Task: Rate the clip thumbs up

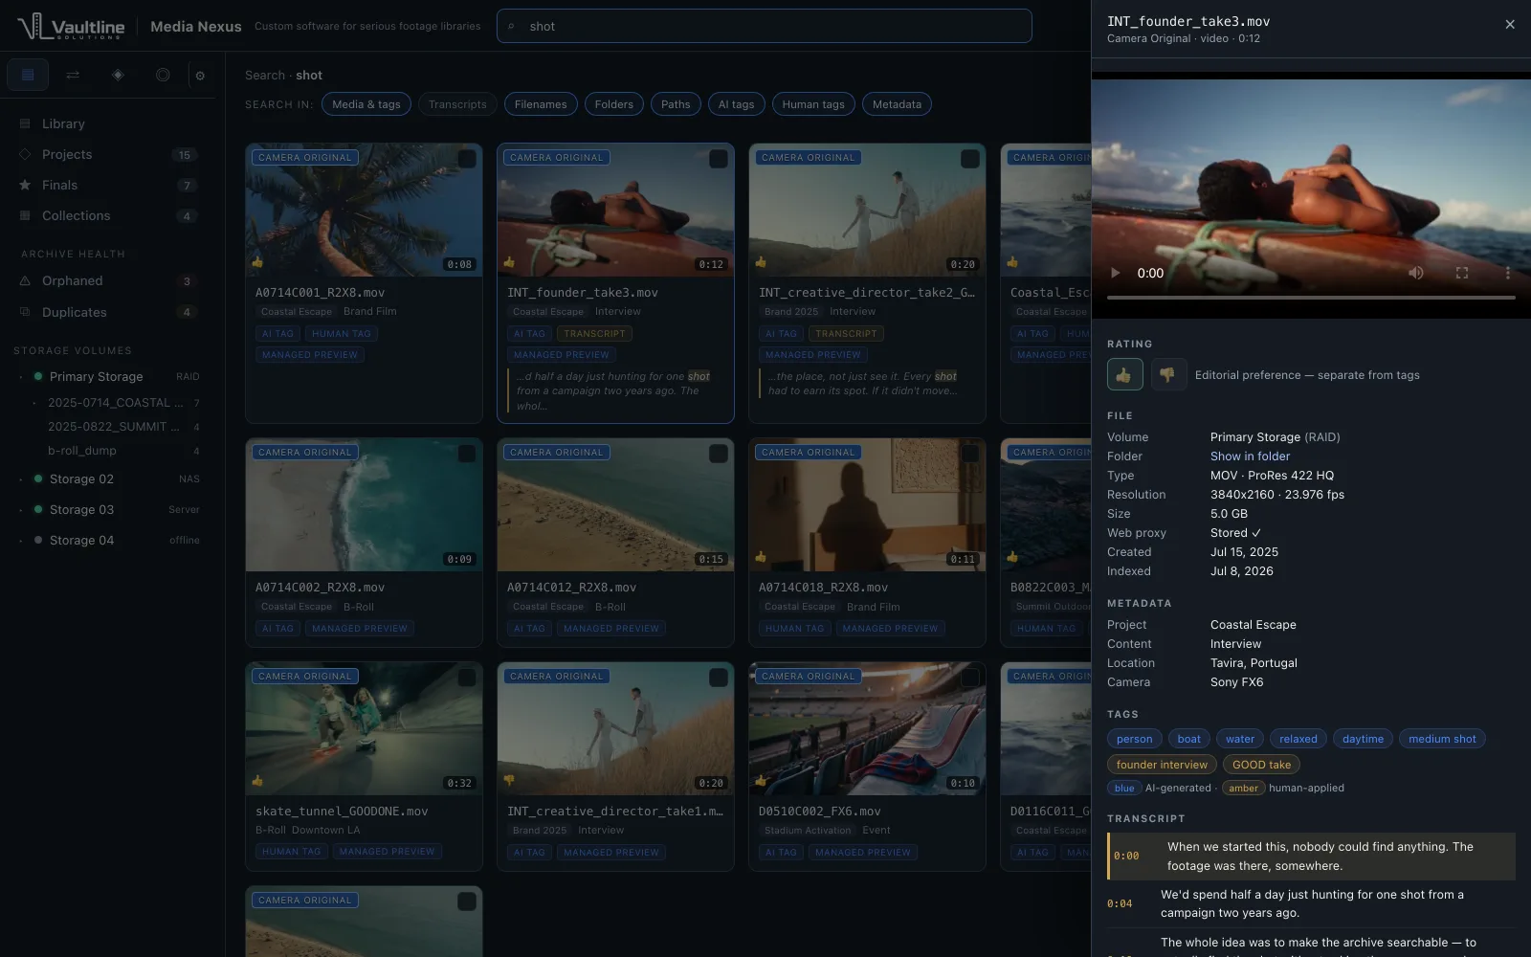Action: 1124,374
